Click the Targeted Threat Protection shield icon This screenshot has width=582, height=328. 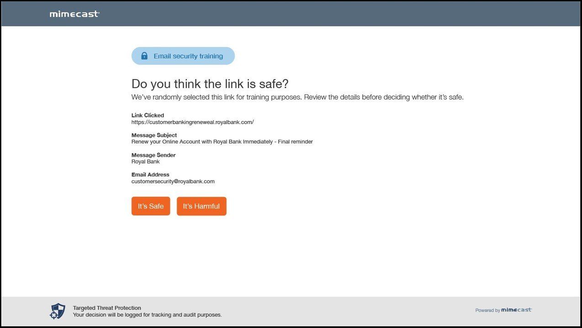[x=58, y=311]
